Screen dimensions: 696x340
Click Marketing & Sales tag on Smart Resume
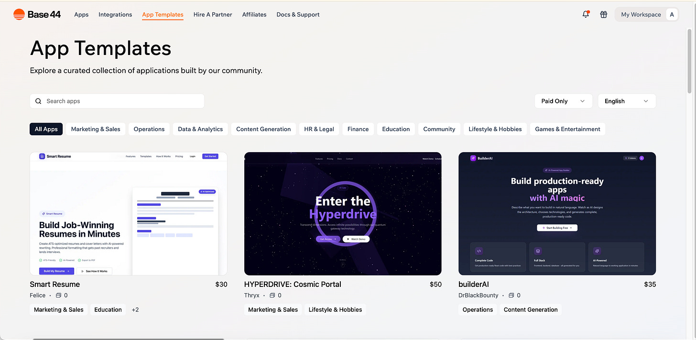(59, 309)
